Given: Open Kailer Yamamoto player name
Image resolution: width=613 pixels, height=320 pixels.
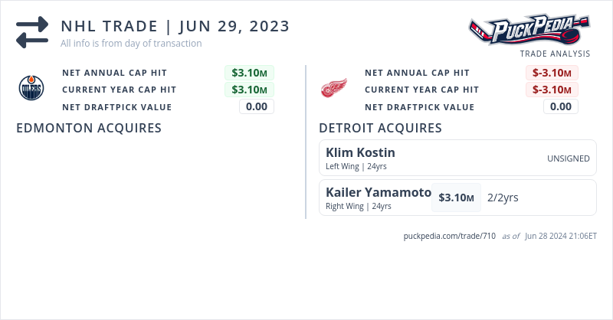Looking at the screenshot, I should click(379, 192).
